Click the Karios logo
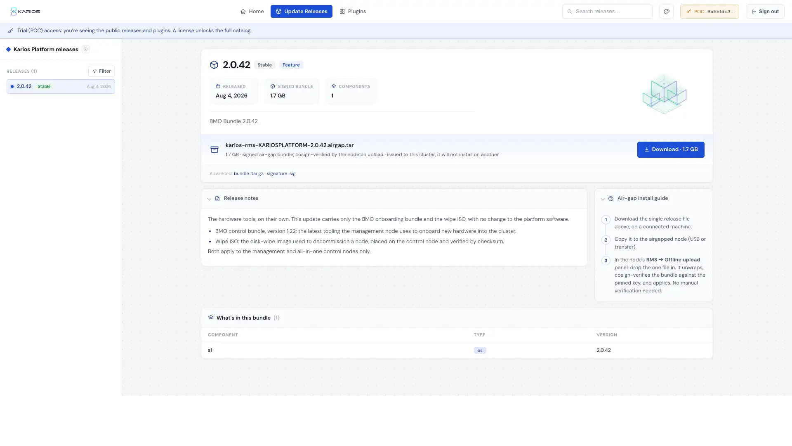 pyautogui.click(x=26, y=12)
